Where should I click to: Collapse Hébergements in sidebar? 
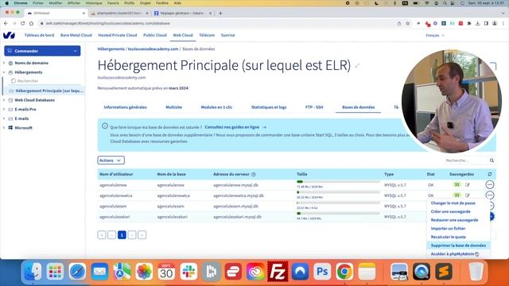click(4, 72)
